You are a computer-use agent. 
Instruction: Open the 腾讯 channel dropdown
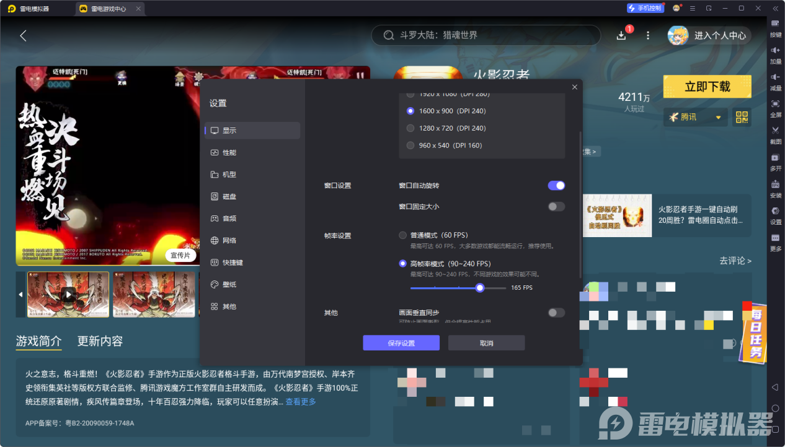pyautogui.click(x=695, y=117)
